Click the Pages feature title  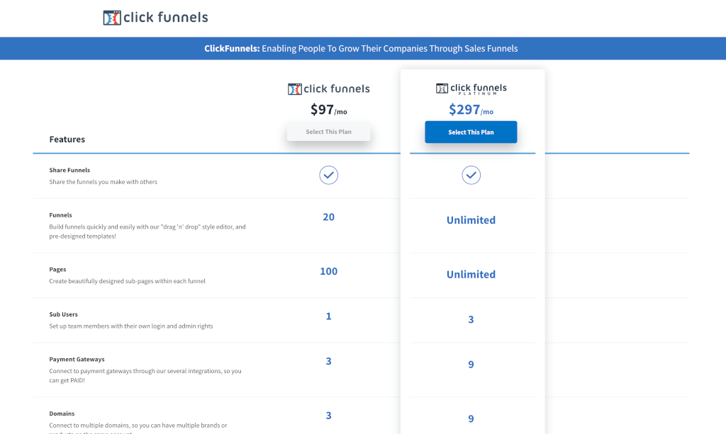point(58,270)
